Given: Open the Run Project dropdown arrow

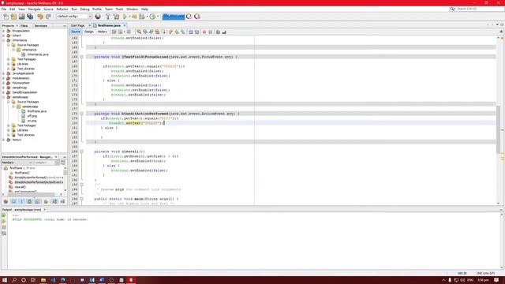Looking at the screenshot, I should tap(129, 17).
